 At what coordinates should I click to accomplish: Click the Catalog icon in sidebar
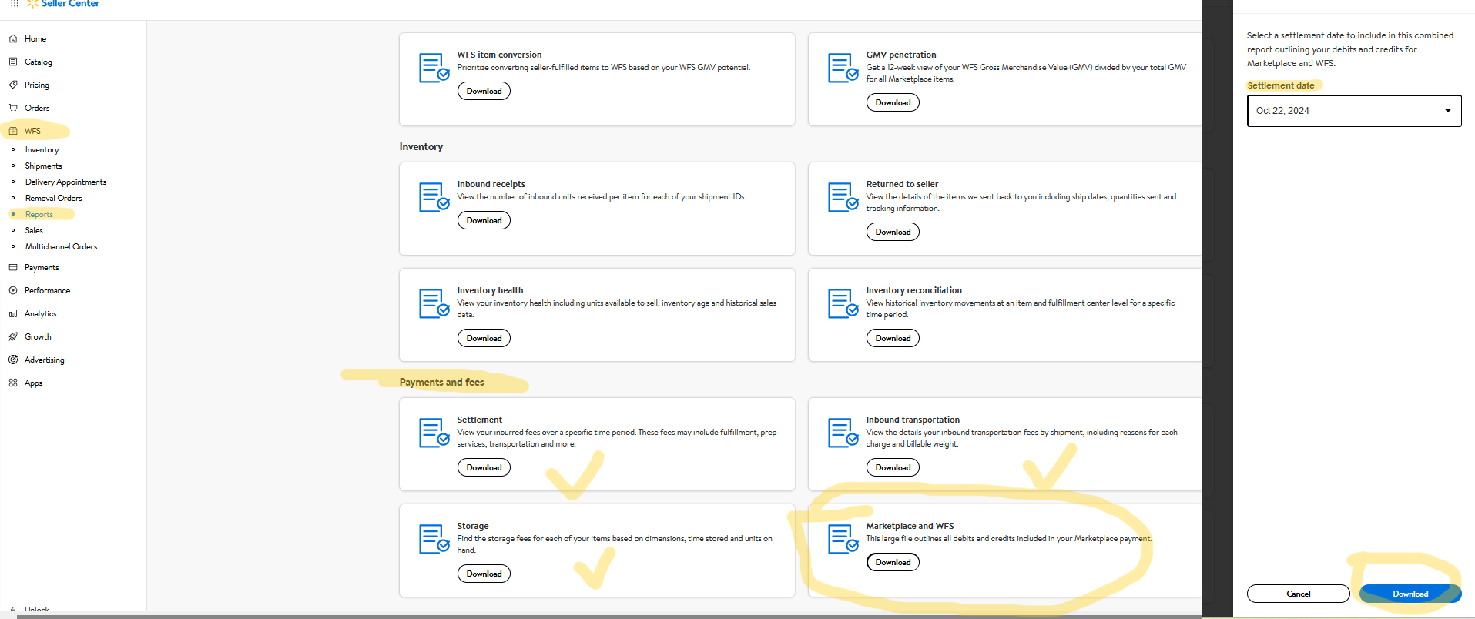pyautogui.click(x=13, y=62)
